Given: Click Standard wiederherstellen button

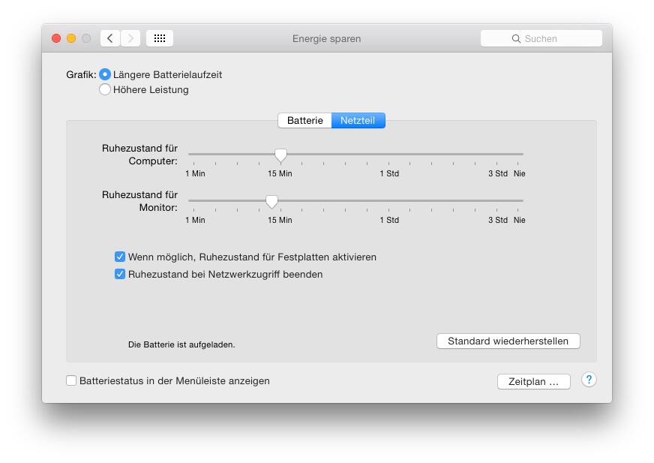Looking at the screenshot, I should (508, 341).
